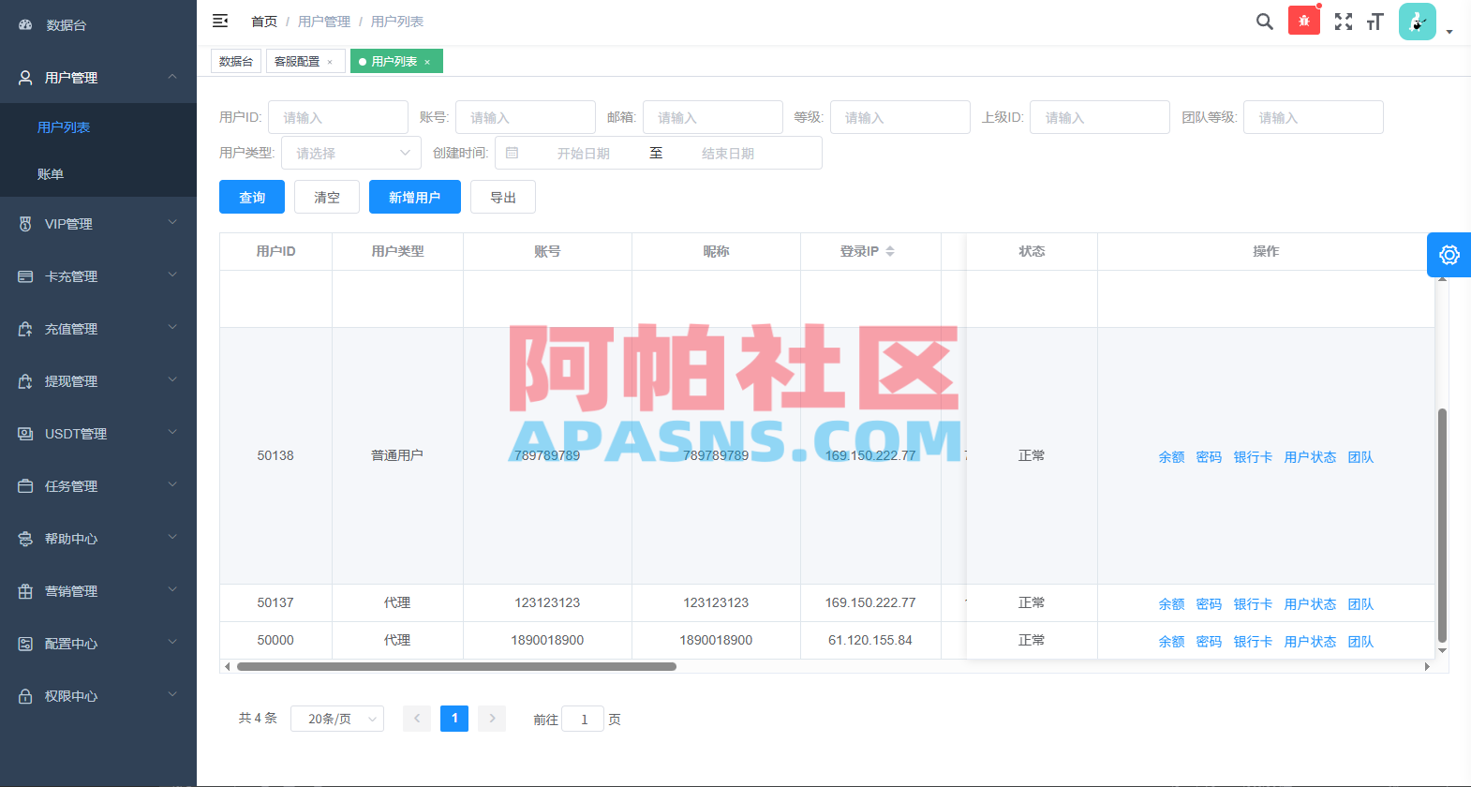Open 银行卡 for user 50000

click(x=1253, y=642)
